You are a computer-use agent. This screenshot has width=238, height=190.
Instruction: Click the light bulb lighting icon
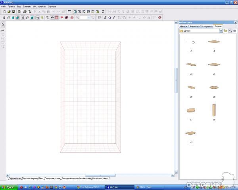click(x=42, y=17)
